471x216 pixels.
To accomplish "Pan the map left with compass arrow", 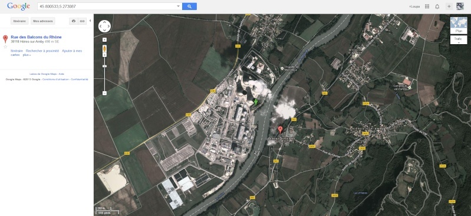I will click(101, 26).
